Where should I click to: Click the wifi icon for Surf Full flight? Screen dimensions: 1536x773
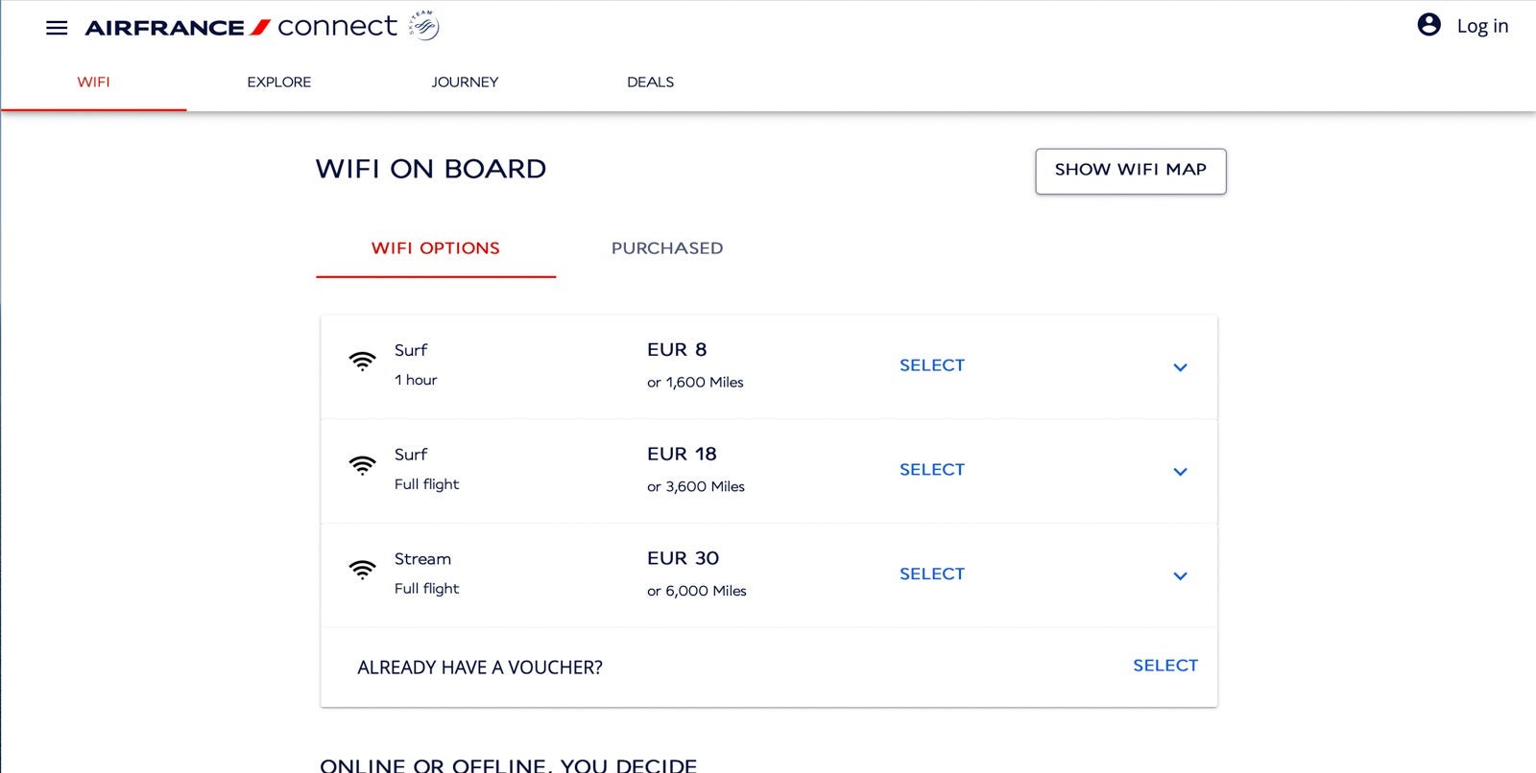coord(362,466)
